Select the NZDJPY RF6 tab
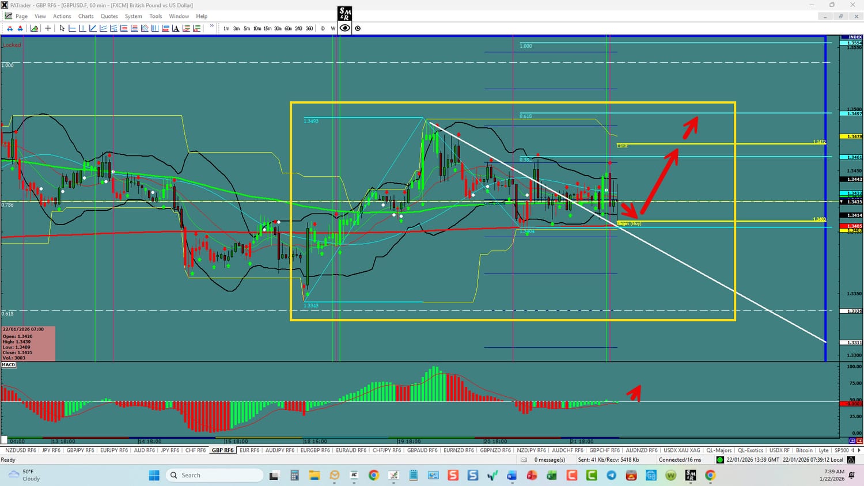 click(531, 450)
